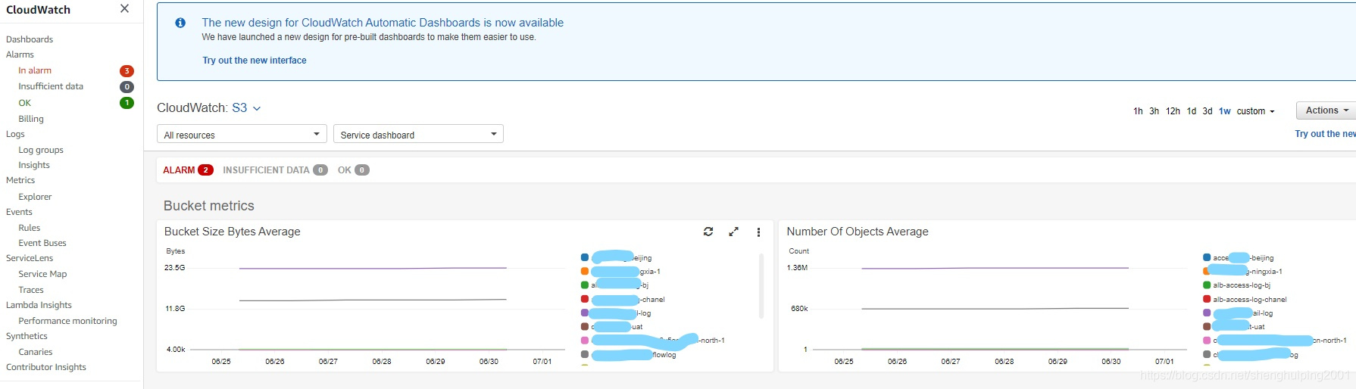Toggle pink cn-north-1 swatch in Objects legend
The height and width of the screenshot is (389, 1356).
pyautogui.click(x=1207, y=341)
